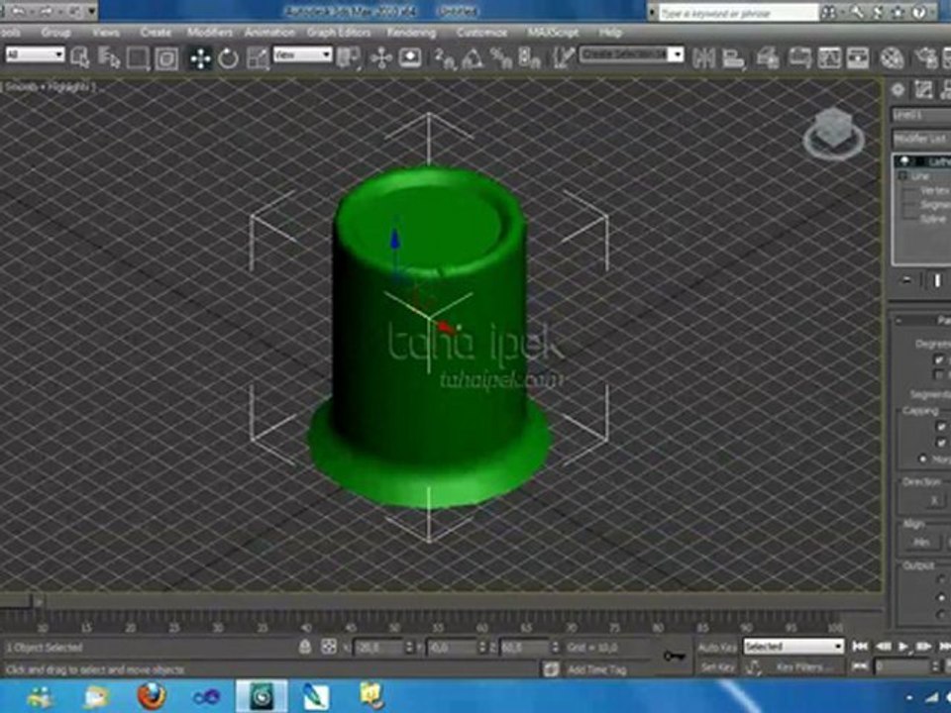Toggle Absolute/Offset transform type-in mode
Screen dimensions: 951x713
(329, 647)
